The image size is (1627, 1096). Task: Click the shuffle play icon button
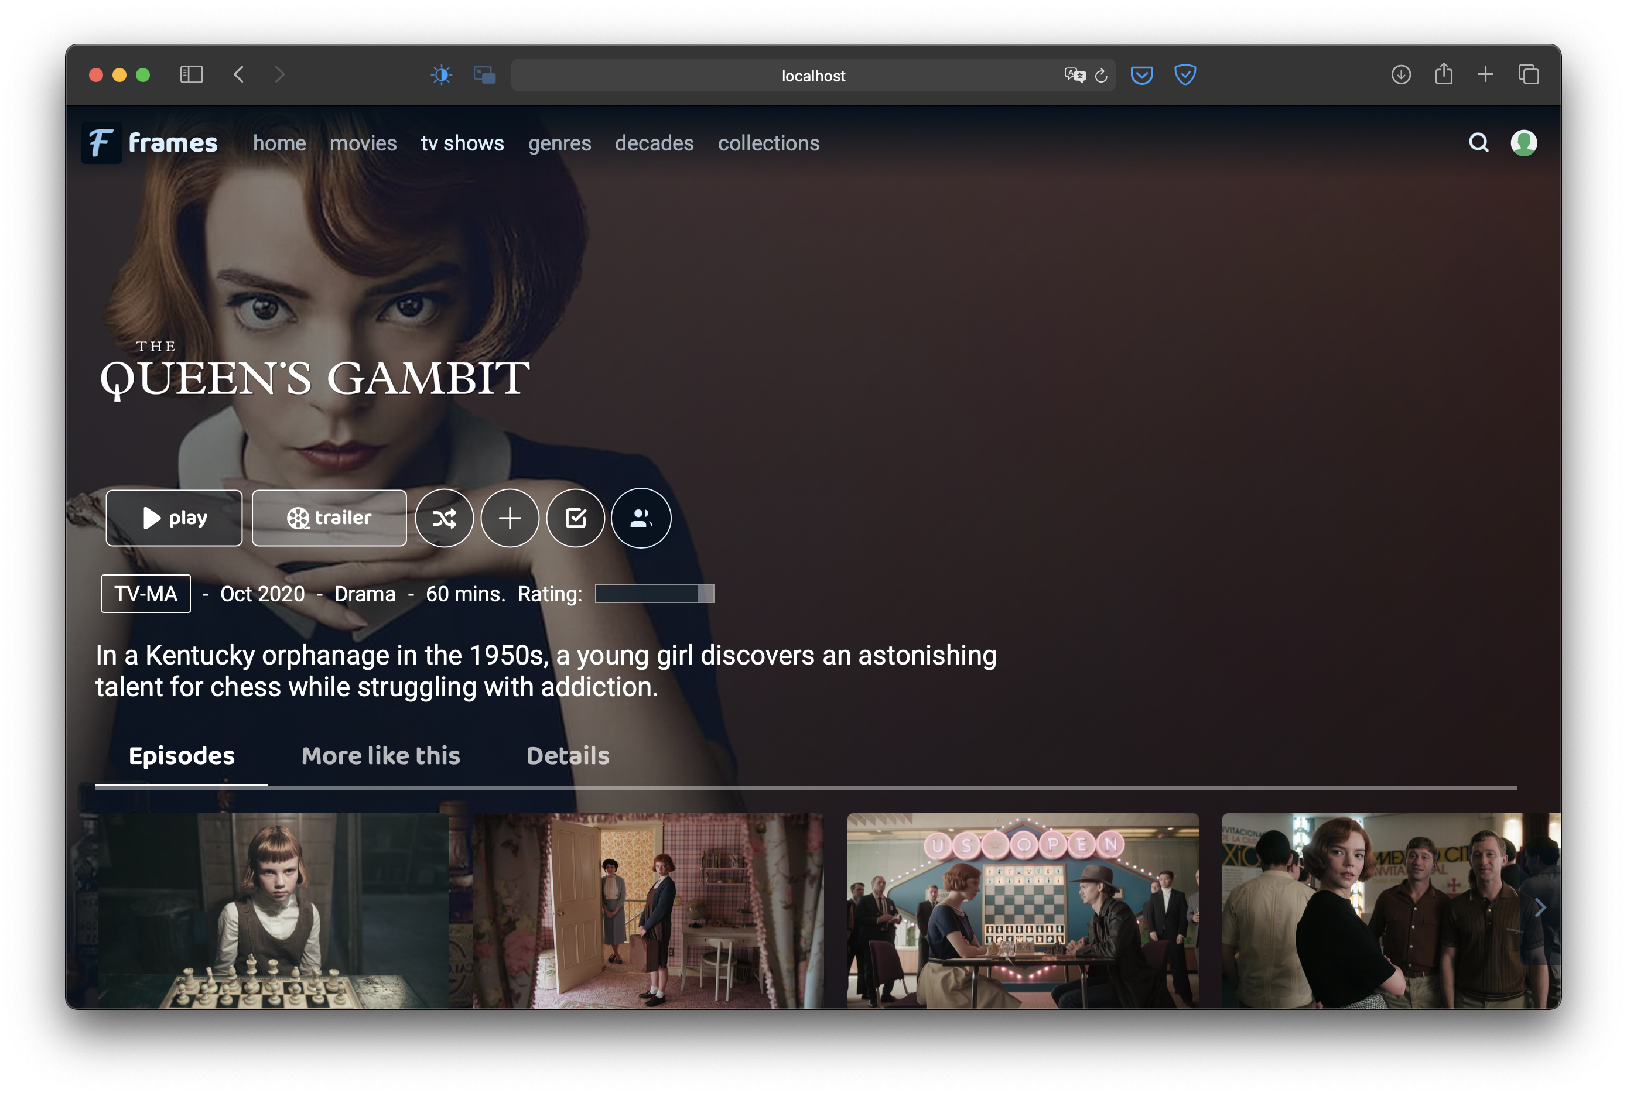444,518
